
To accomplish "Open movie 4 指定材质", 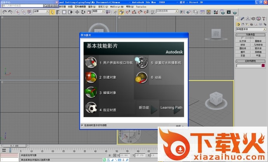I will point(109,109).
